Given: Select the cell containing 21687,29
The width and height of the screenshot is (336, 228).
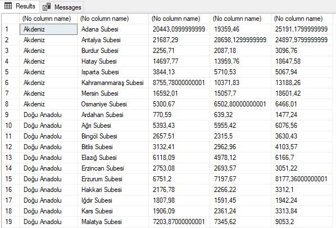Looking at the screenshot, I should (179, 40).
